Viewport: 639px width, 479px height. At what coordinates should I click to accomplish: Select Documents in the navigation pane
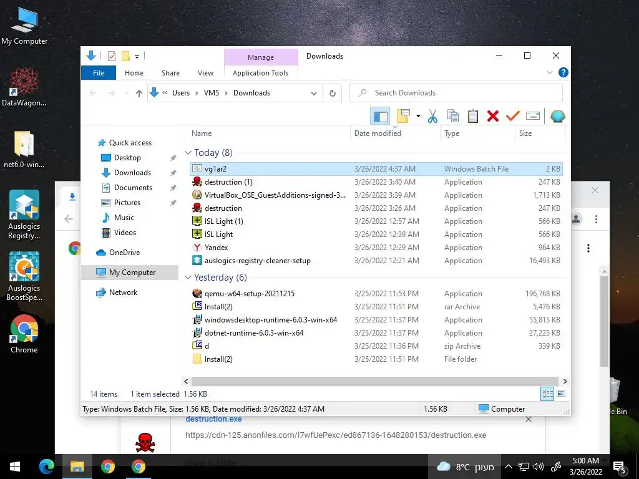tap(133, 188)
